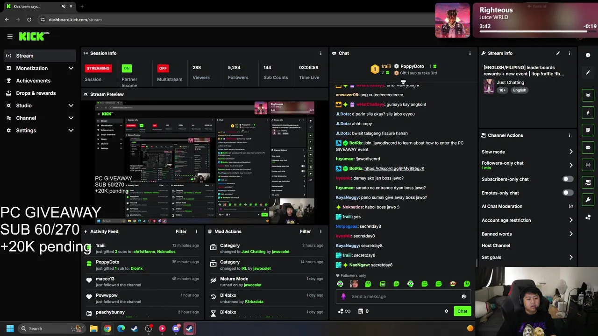This screenshot has height=336, width=598.
Task: Open the Mod Actions Filter dropdown
Action: [x=306, y=231]
